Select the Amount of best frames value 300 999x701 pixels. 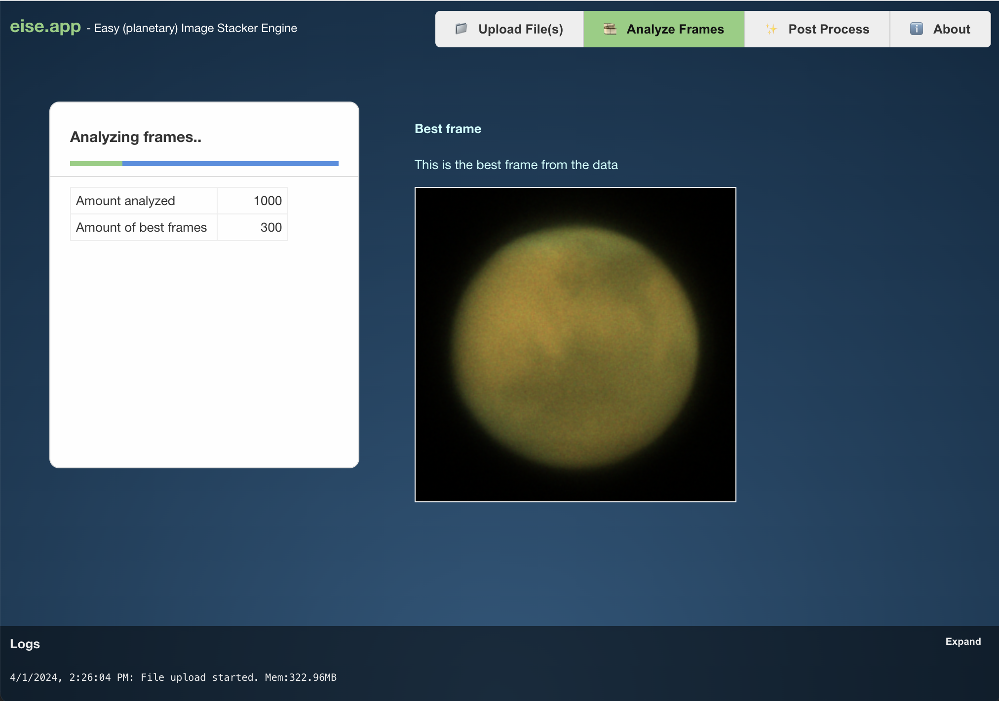(x=252, y=227)
